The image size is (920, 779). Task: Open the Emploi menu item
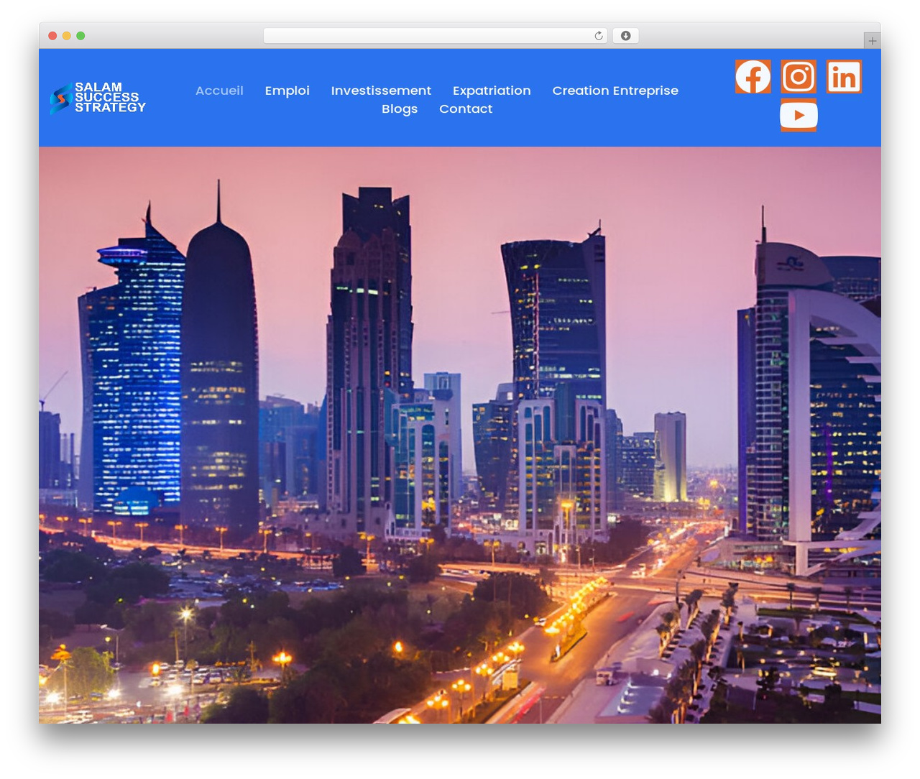(287, 91)
